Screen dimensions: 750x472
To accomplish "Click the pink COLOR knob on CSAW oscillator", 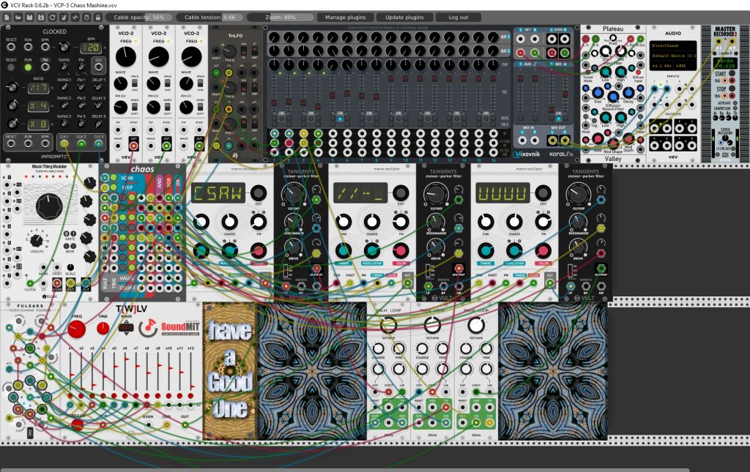I will click(259, 250).
